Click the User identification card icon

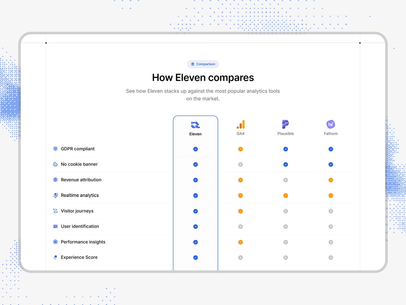tap(55, 226)
